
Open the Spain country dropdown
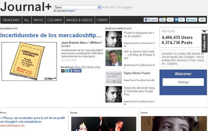(77, 7)
